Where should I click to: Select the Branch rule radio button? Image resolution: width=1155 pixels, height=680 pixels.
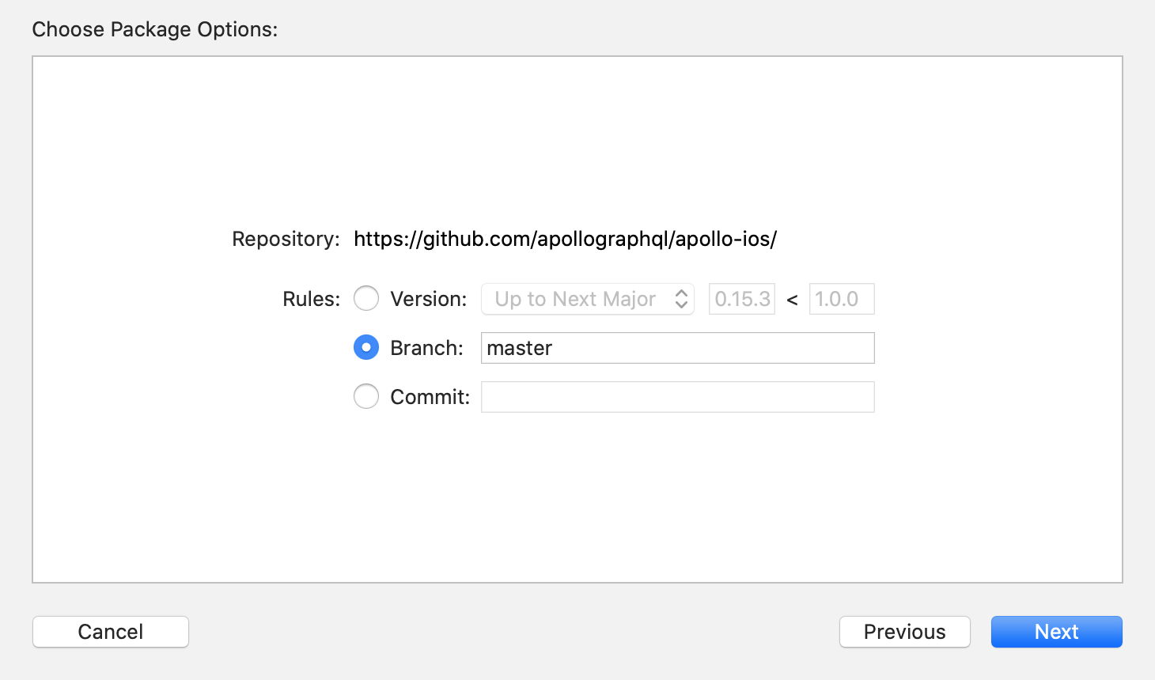(x=366, y=348)
